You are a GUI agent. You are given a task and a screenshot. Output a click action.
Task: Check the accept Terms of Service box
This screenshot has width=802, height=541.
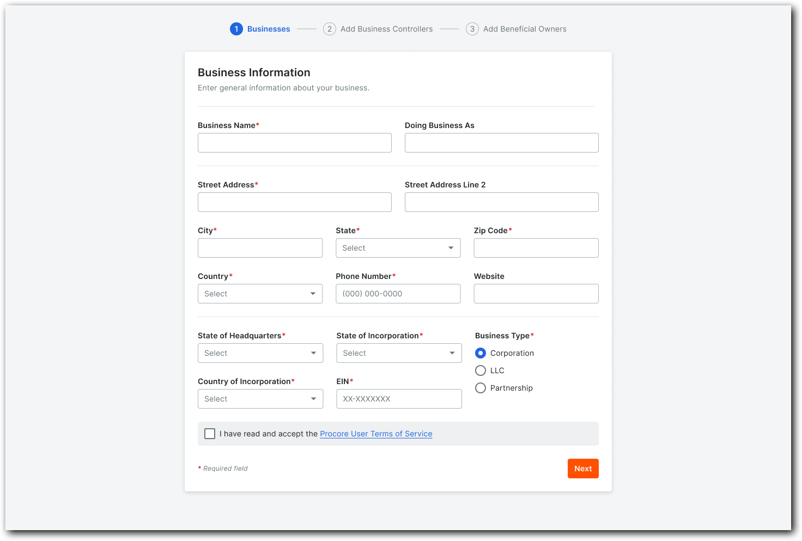tap(210, 434)
